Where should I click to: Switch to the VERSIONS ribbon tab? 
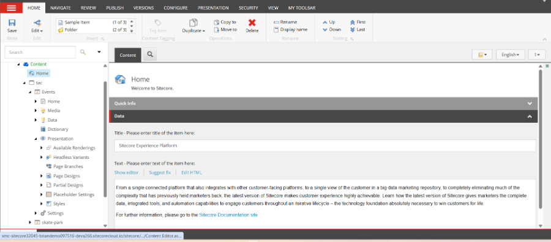[143, 8]
